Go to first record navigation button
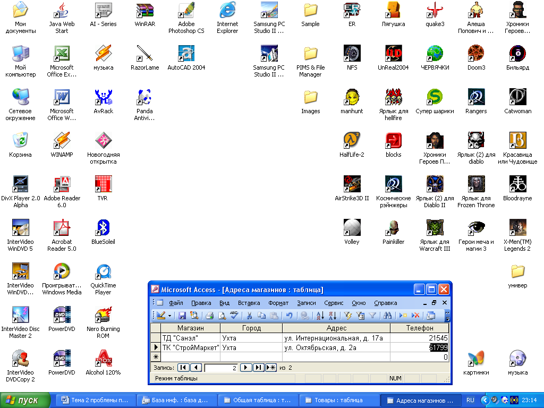Viewport: 544px width, 408px height. [x=183, y=368]
